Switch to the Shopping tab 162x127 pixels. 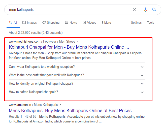point(51,22)
